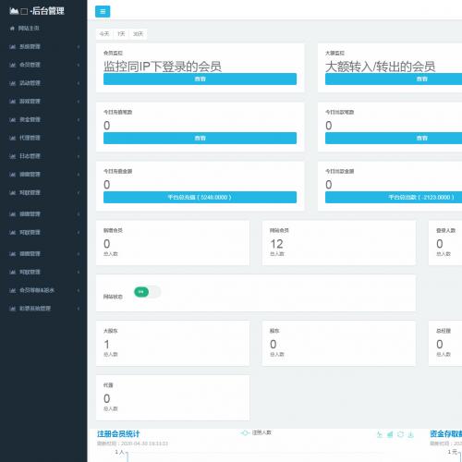The height and width of the screenshot is (462, 462).
Task: Switch the registration chart to line view
Action: (x=380, y=434)
